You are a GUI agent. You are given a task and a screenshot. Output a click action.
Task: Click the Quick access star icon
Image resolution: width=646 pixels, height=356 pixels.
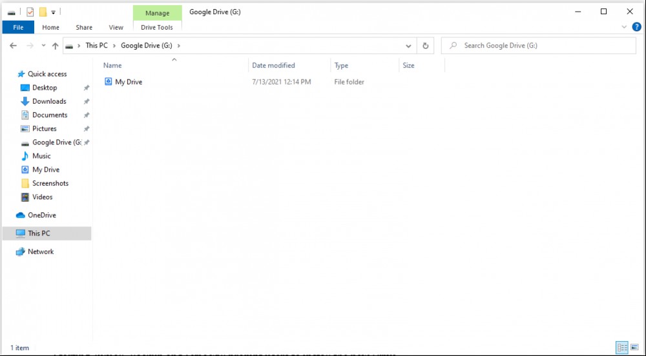pyautogui.click(x=21, y=74)
